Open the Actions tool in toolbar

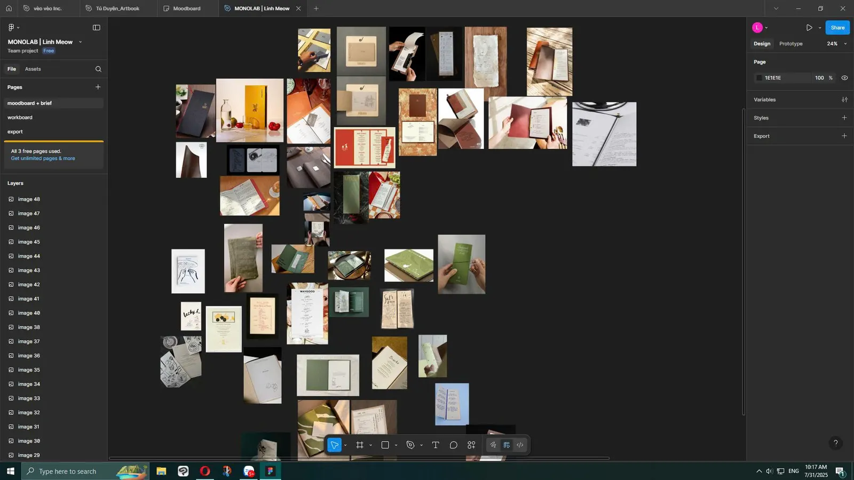tap(471, 445)
